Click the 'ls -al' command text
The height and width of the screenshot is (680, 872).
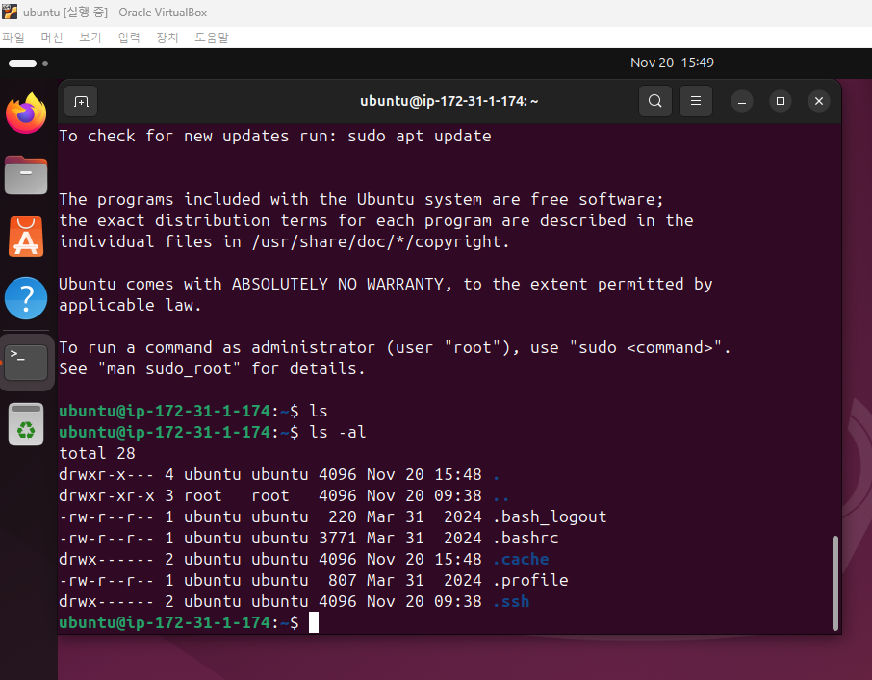(x=338, y=432)
